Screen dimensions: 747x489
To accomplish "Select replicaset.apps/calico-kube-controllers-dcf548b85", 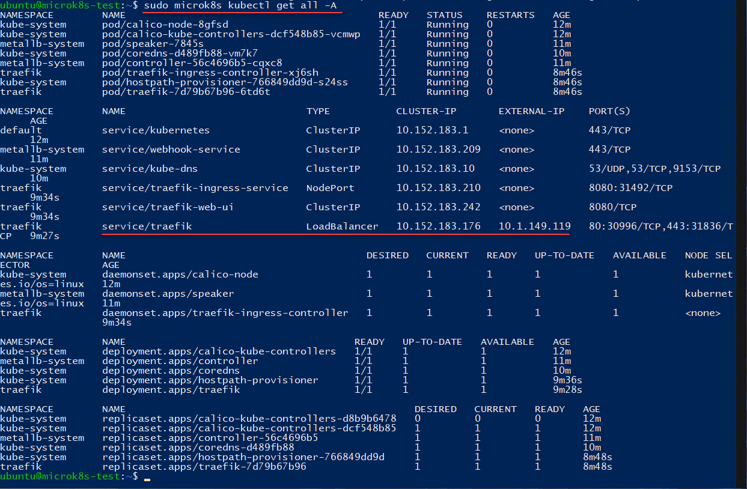I will click(249, 428).
